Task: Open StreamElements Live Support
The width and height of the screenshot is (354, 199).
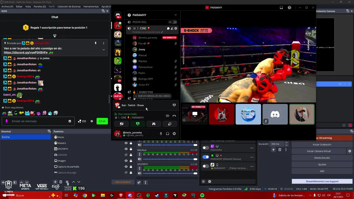Action: click(x=322, y=181)
